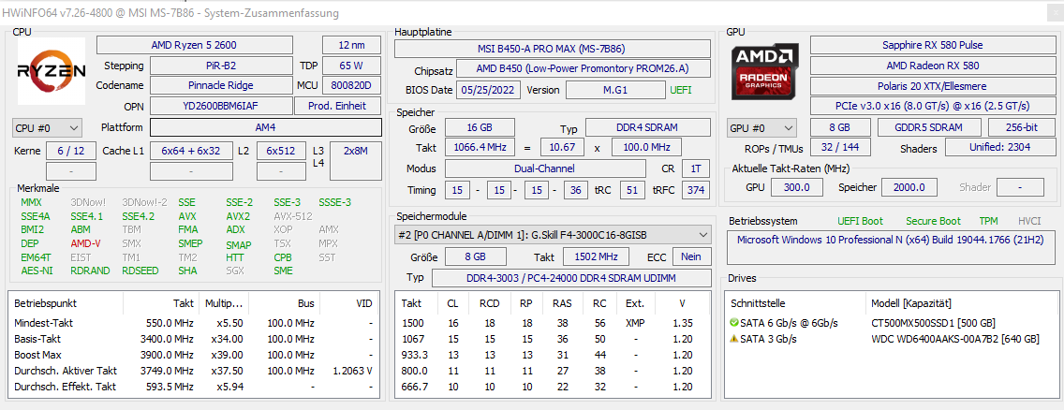Click the 16 GB memory size field
Image resolution: width=1064 pixels, height=410 pixels.
[x=479, y=128]
